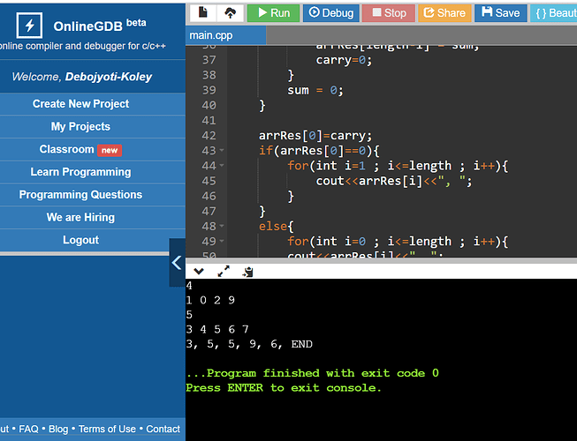The width and height of the screenshot is (577, 441).
Task: Fold the for loop at line 49
Action: [x=222, y=241]
